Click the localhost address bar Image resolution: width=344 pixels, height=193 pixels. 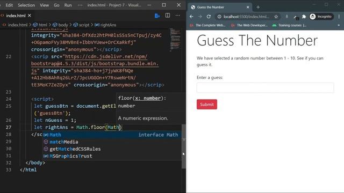(x=246, y=17)
